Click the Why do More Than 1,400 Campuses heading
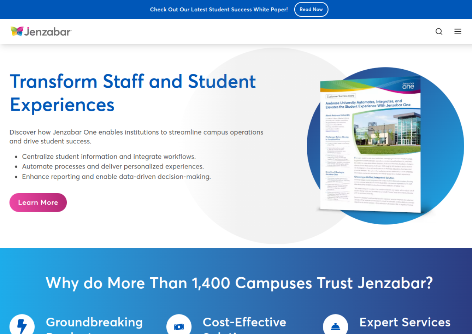 [x=239, y=283]
